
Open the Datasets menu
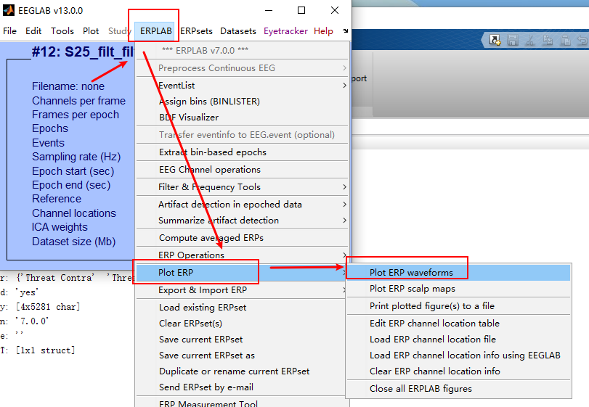(x=238, y=30)
